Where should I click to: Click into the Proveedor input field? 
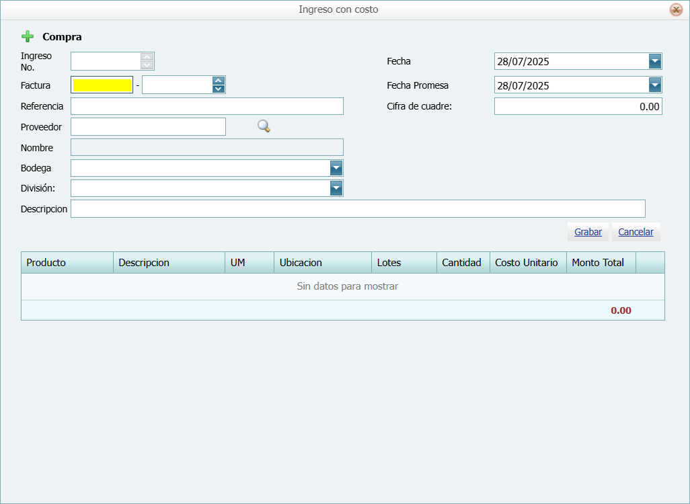coord(148,127)
